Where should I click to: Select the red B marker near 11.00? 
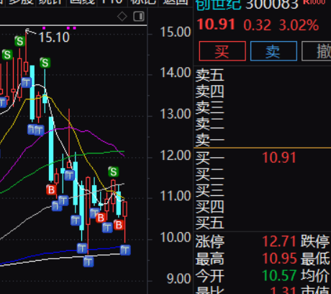(51, 190)
